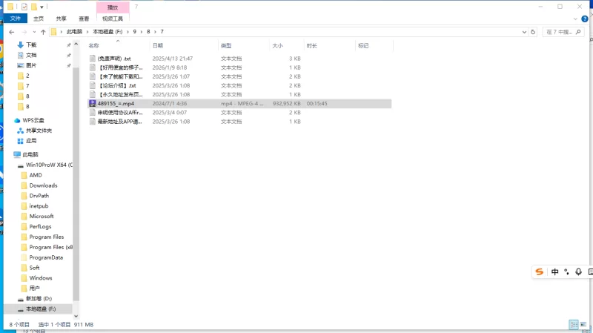Open 文档 in quick access
This screenshot has height=333, width=593.
[31, 55]
